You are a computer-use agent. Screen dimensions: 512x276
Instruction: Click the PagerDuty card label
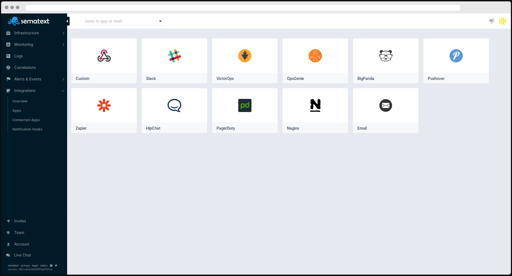tap(226, 128)
